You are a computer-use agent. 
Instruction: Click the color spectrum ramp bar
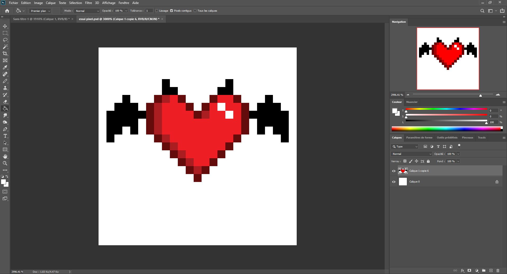[446, 129]
